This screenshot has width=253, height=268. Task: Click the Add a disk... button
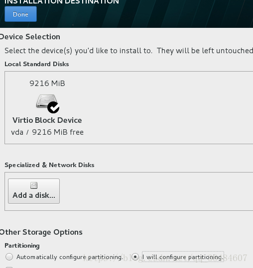[34, 191]
